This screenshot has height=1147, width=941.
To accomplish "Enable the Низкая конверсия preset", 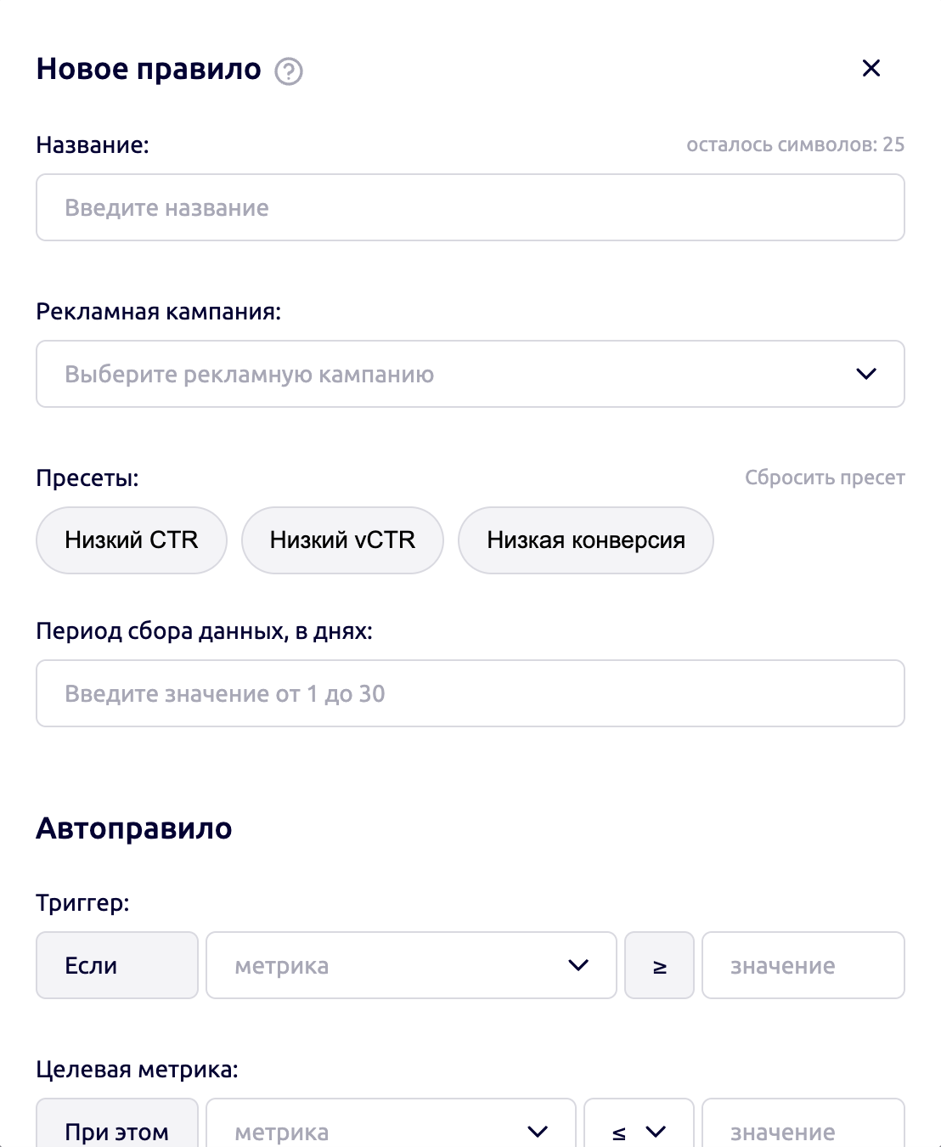I will click(x=586, y=540).
